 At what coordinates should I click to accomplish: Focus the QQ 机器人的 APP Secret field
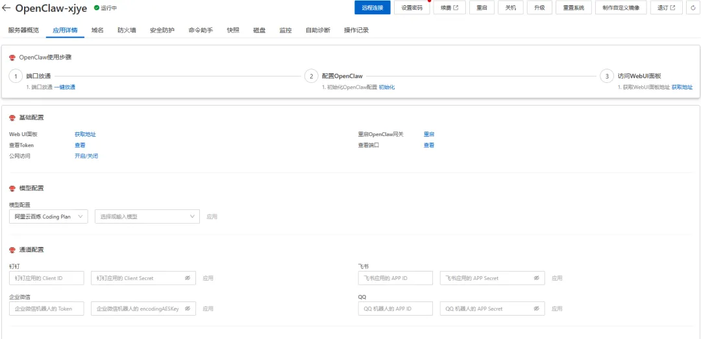(x=492, y=309)
